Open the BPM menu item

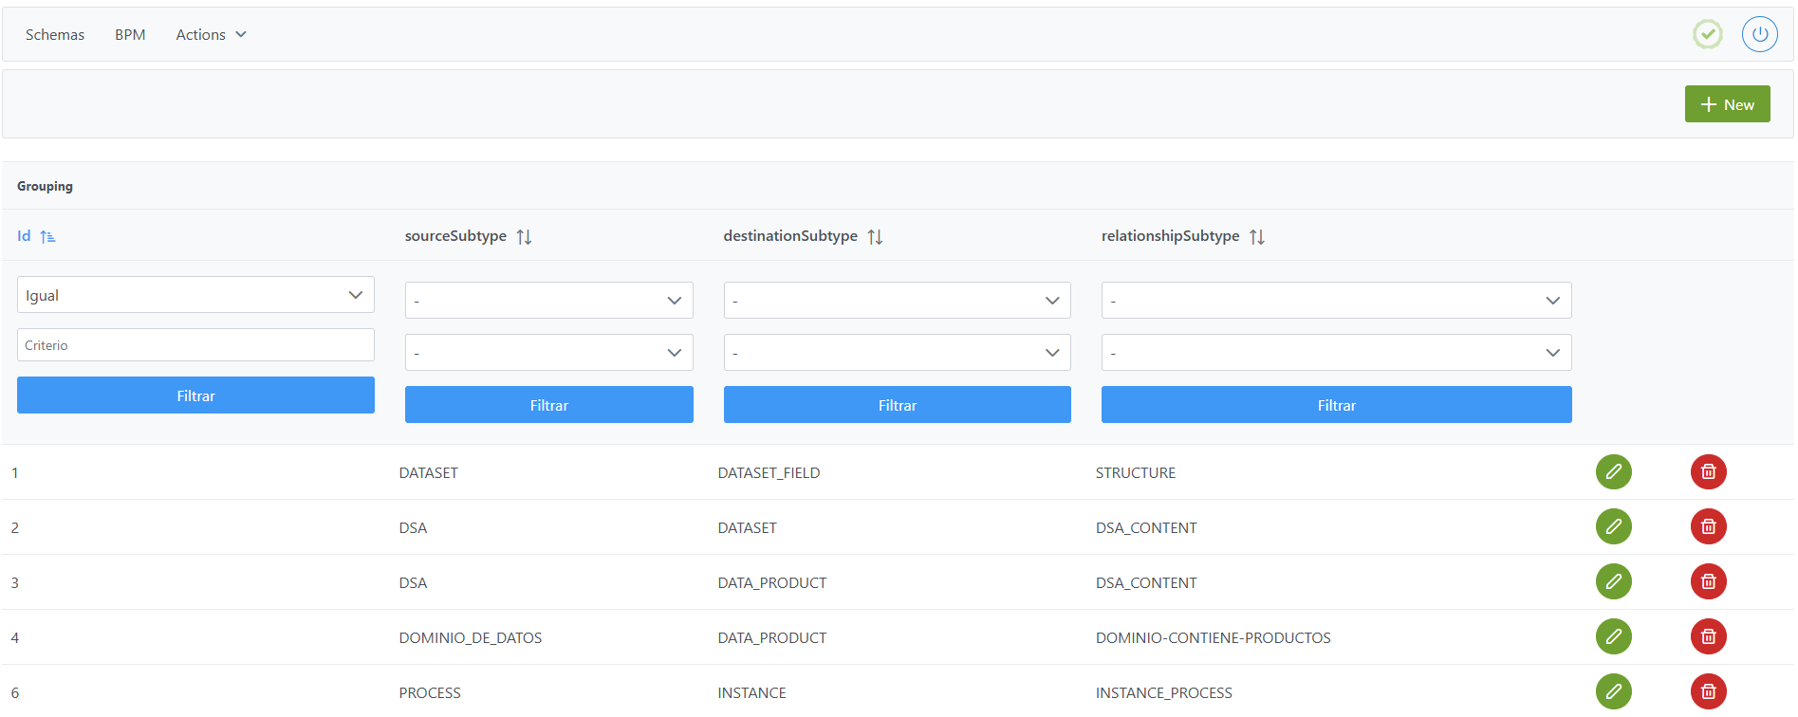pyautogui.click(x=130, y=35)
